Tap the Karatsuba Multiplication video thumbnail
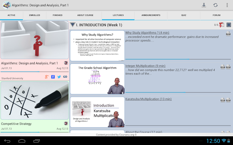Image resolution: width=233 pixels, height=145 pixels. pyautogui.click(x=97, y=112)
